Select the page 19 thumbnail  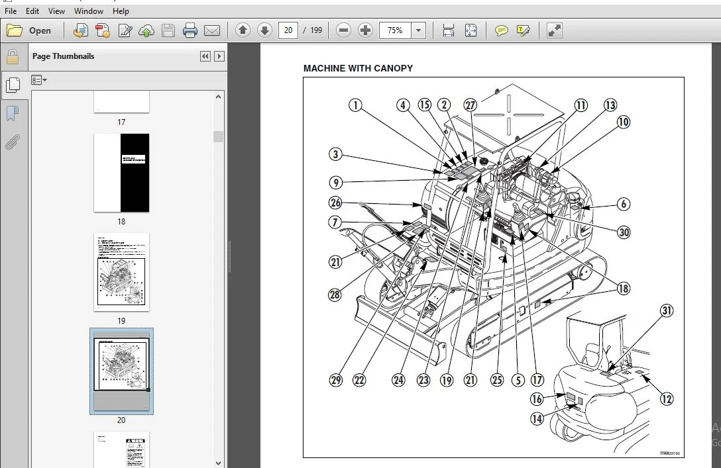coord(121,272)
